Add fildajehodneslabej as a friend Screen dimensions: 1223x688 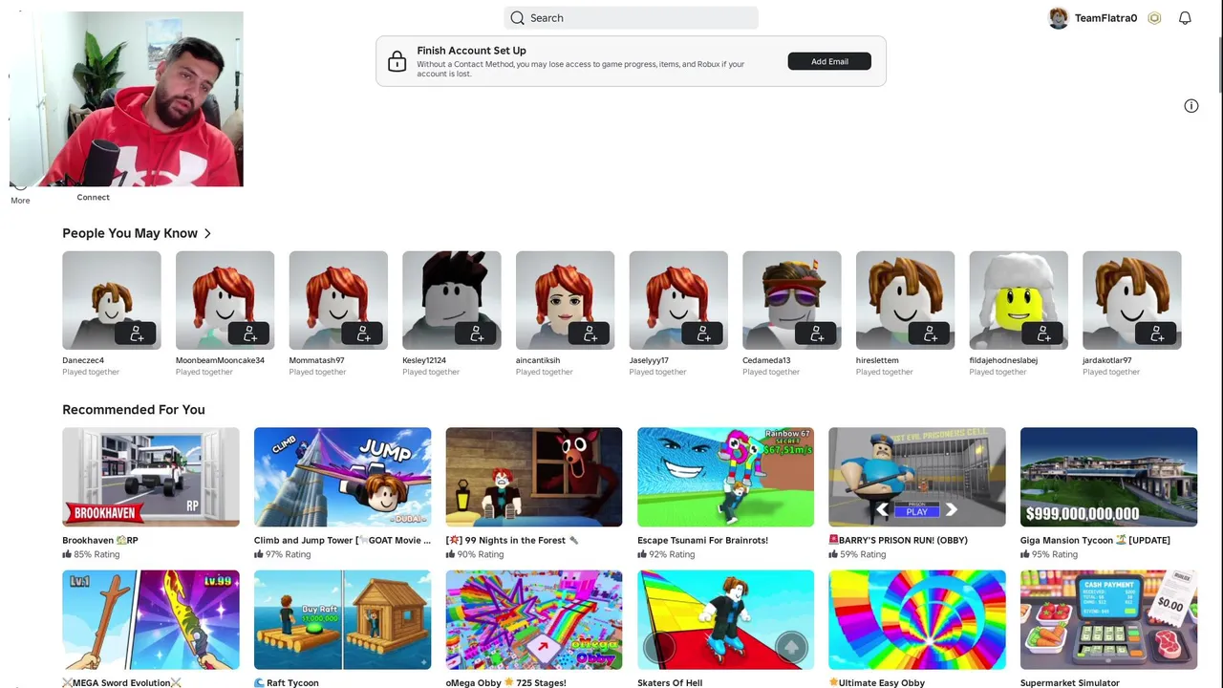(x=1043, y=333)
